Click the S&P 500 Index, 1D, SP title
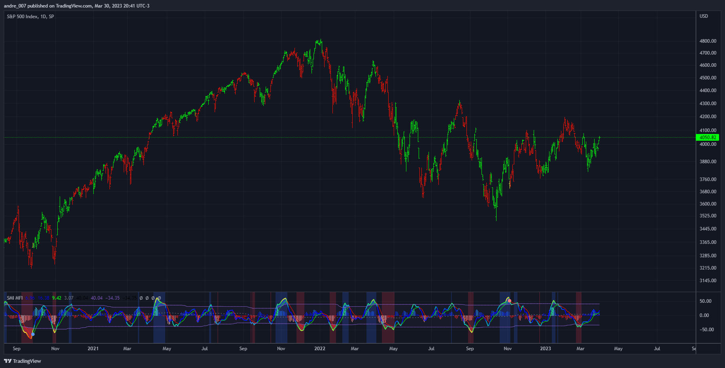The width and height of the screenshot is (725, 368). (30, 17)
